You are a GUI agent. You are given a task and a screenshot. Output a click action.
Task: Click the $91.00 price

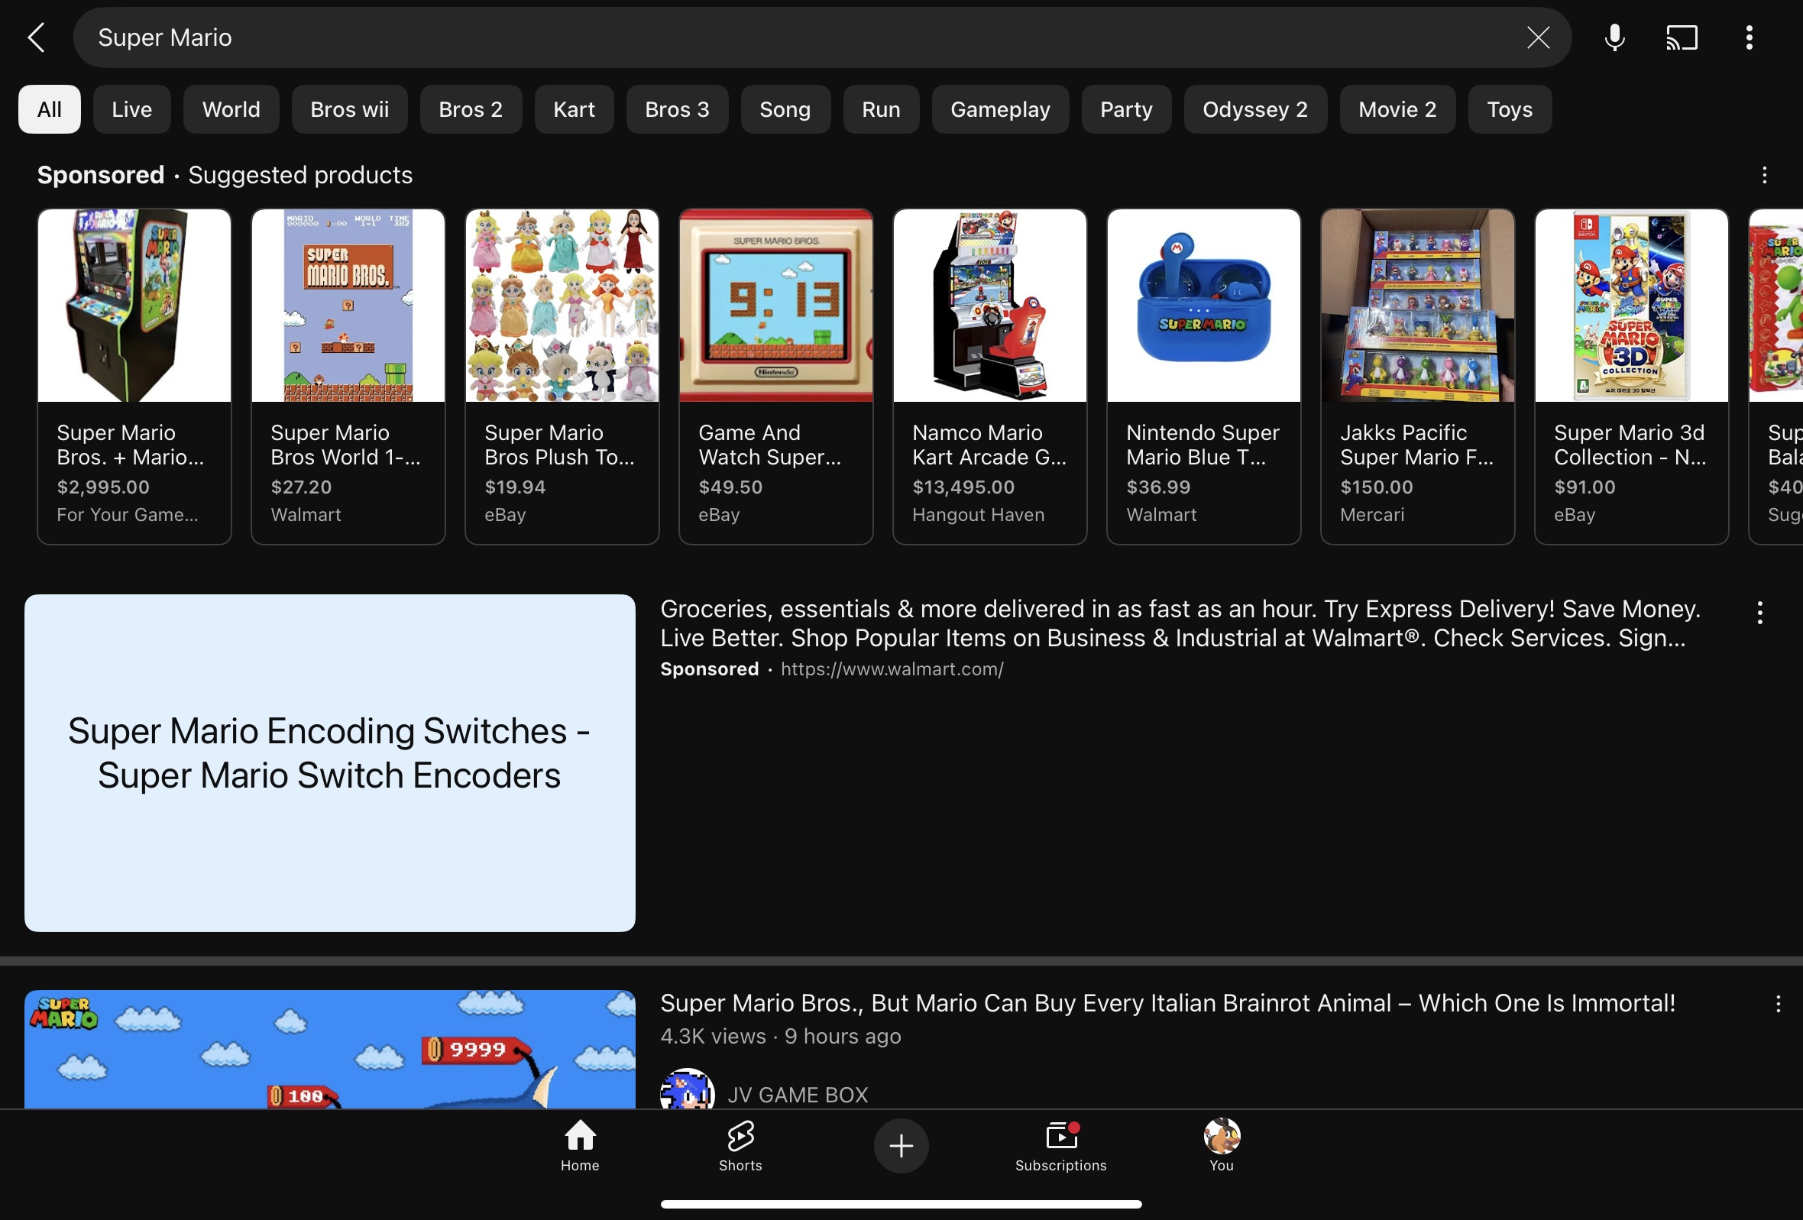point(1585,487)
